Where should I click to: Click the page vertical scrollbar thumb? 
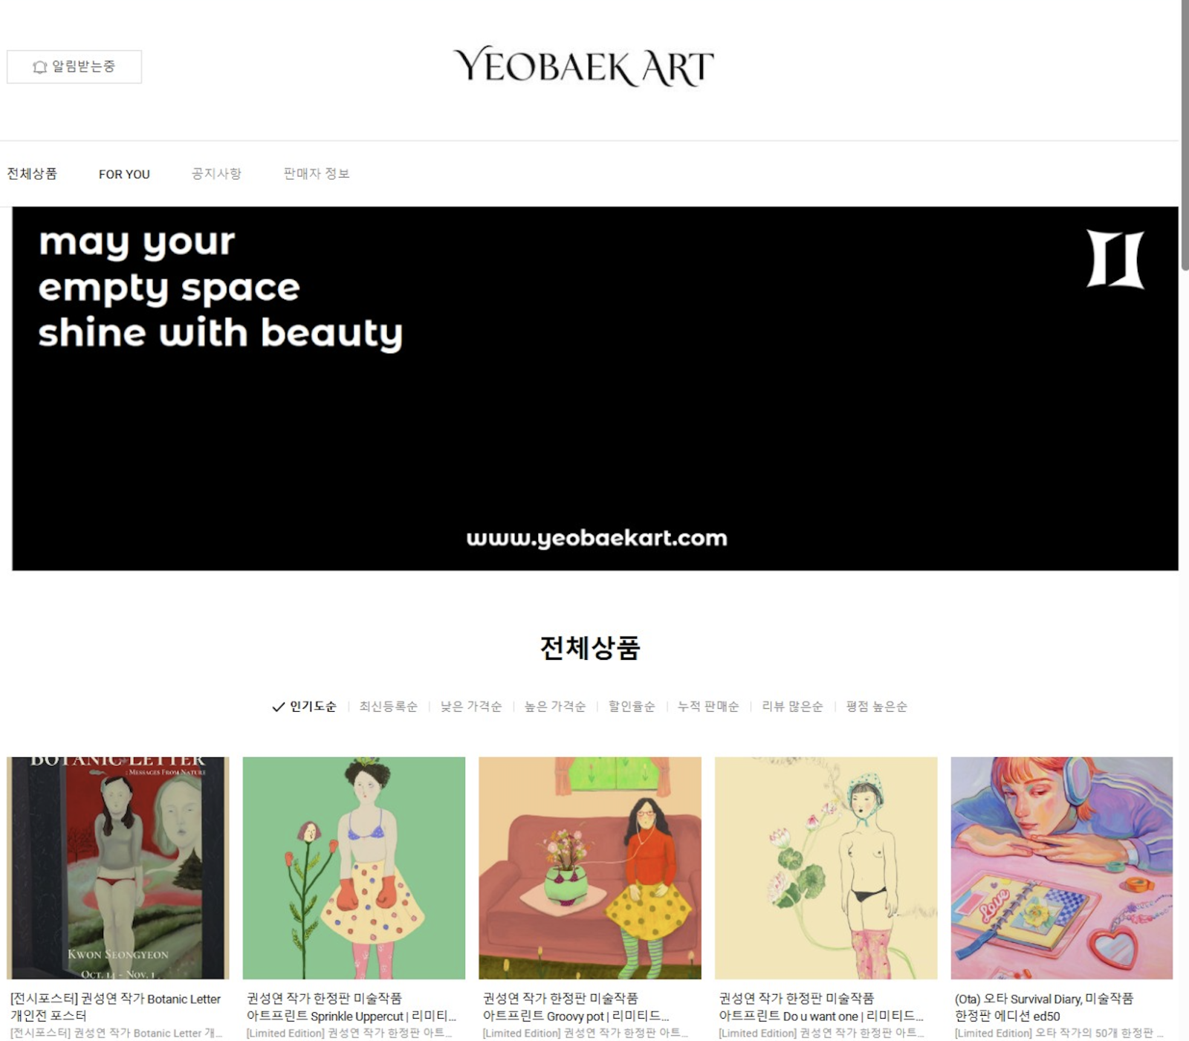1185,134
